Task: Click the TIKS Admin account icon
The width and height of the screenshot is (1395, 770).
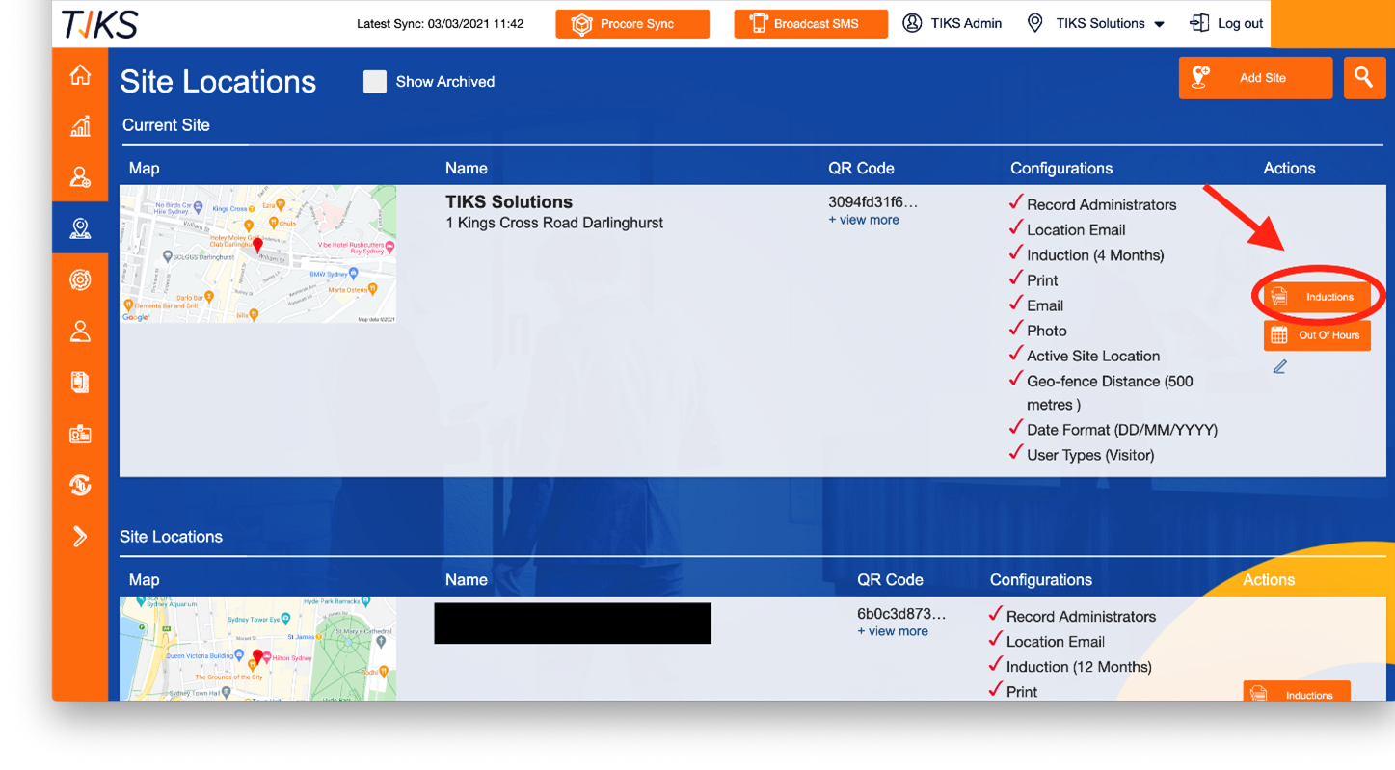Action: pos(912,22)
